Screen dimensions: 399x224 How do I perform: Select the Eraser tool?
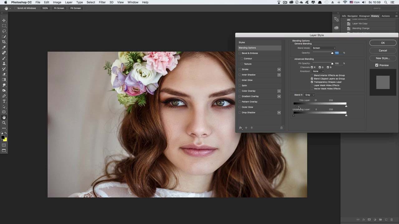pyautogui.click(x=4, y=74)
